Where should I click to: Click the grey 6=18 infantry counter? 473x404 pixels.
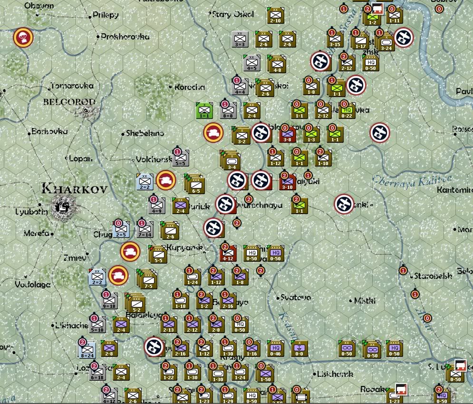tap(97, 372)
